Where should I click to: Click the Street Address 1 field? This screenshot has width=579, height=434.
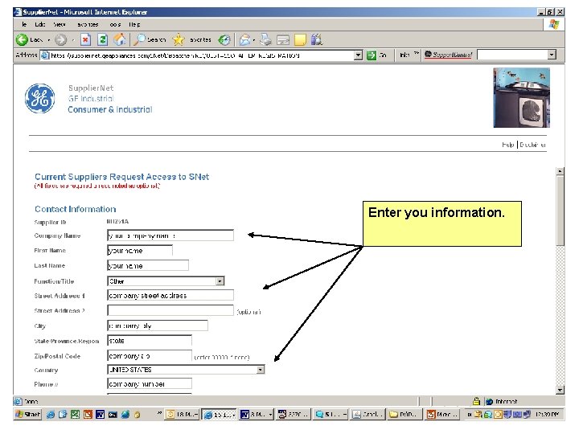tap(170, 295)
